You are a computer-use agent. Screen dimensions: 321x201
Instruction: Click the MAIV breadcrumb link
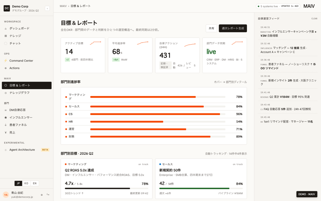pyautogui.click(x=63, y=6)
